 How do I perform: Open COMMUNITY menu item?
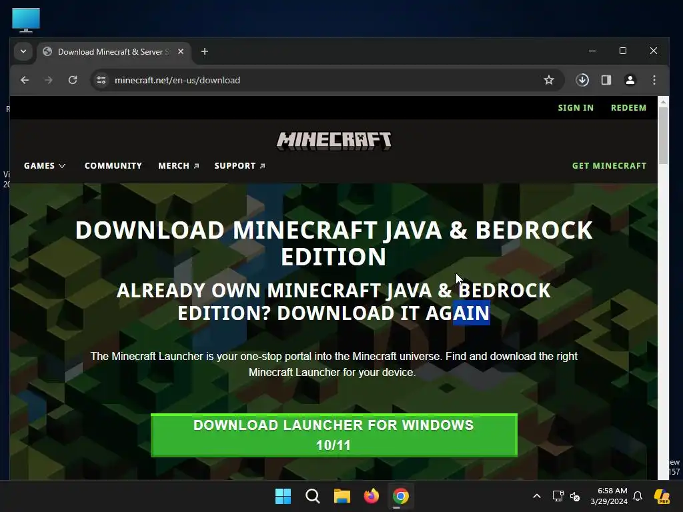113,166
